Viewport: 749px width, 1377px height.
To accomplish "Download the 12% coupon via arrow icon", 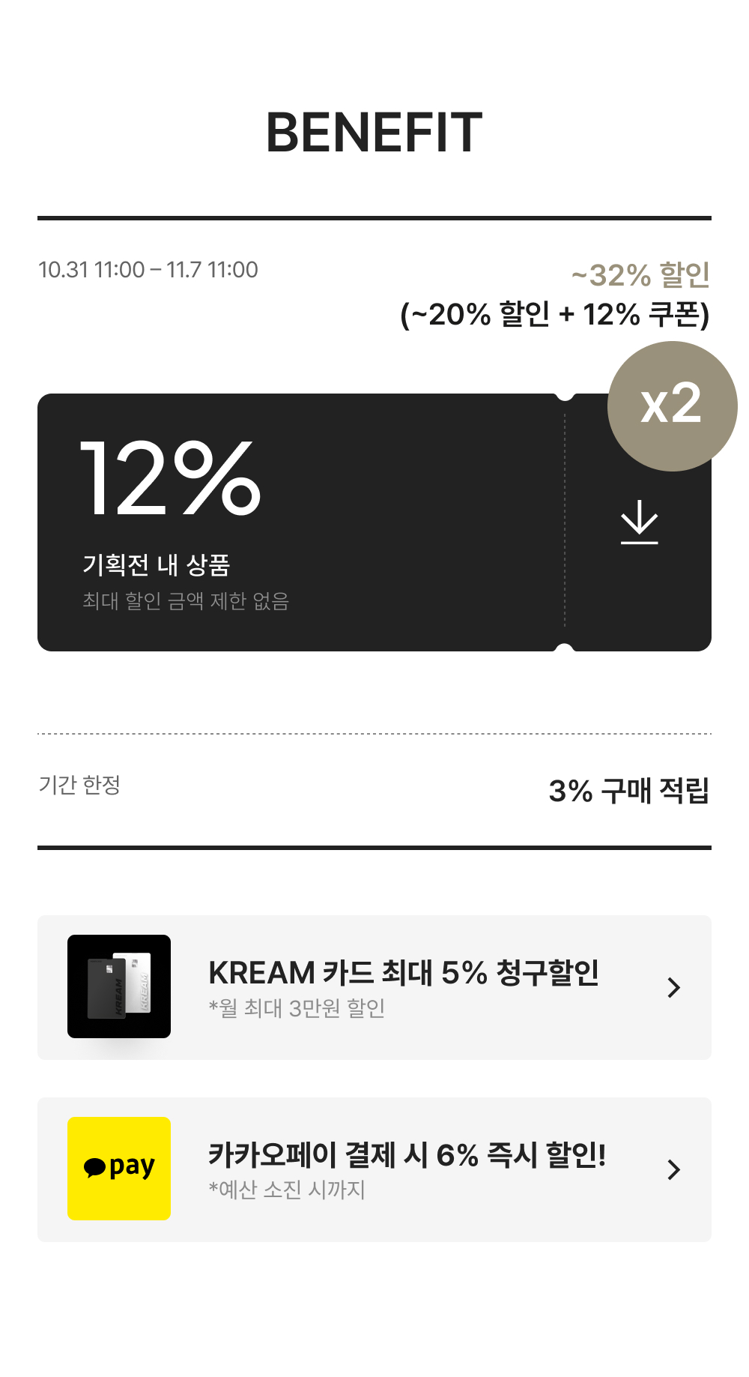I will pyautogui.click(x=639, y=522).
